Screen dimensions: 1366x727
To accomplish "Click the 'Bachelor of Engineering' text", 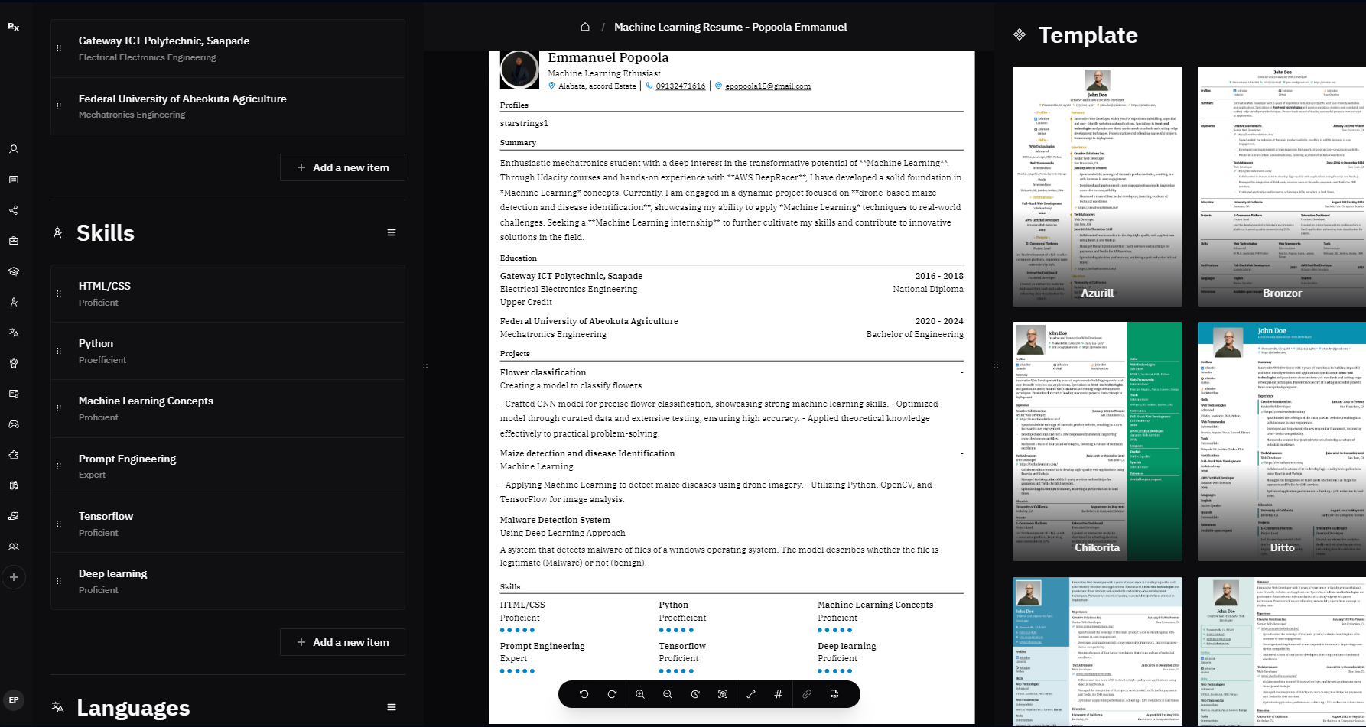I will (x=915, y=334).
